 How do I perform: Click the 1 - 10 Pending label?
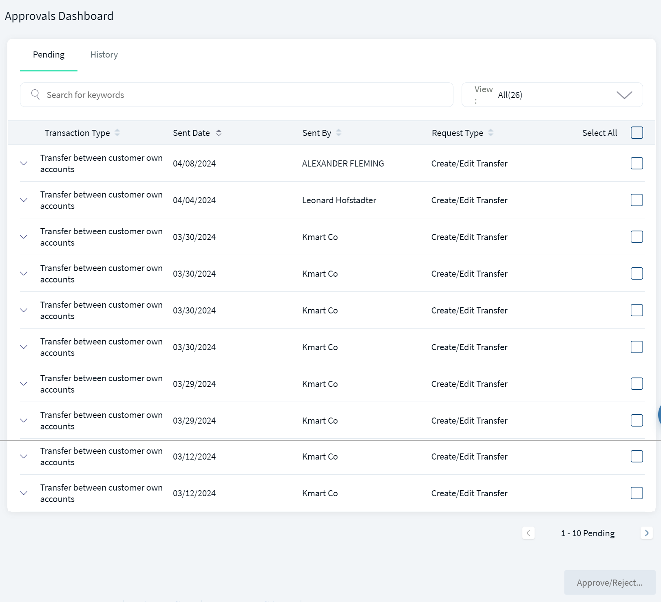pyautogui.click(x=588, y=533)
